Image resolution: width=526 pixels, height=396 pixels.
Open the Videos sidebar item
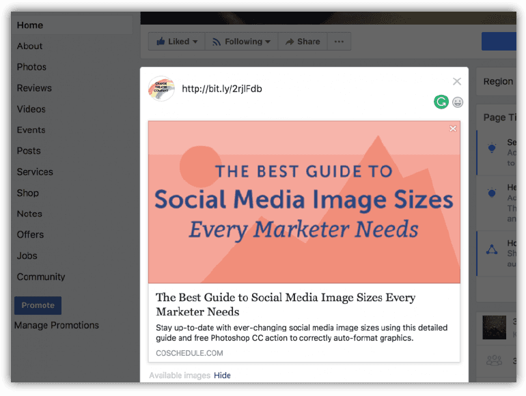coord(31,109)
